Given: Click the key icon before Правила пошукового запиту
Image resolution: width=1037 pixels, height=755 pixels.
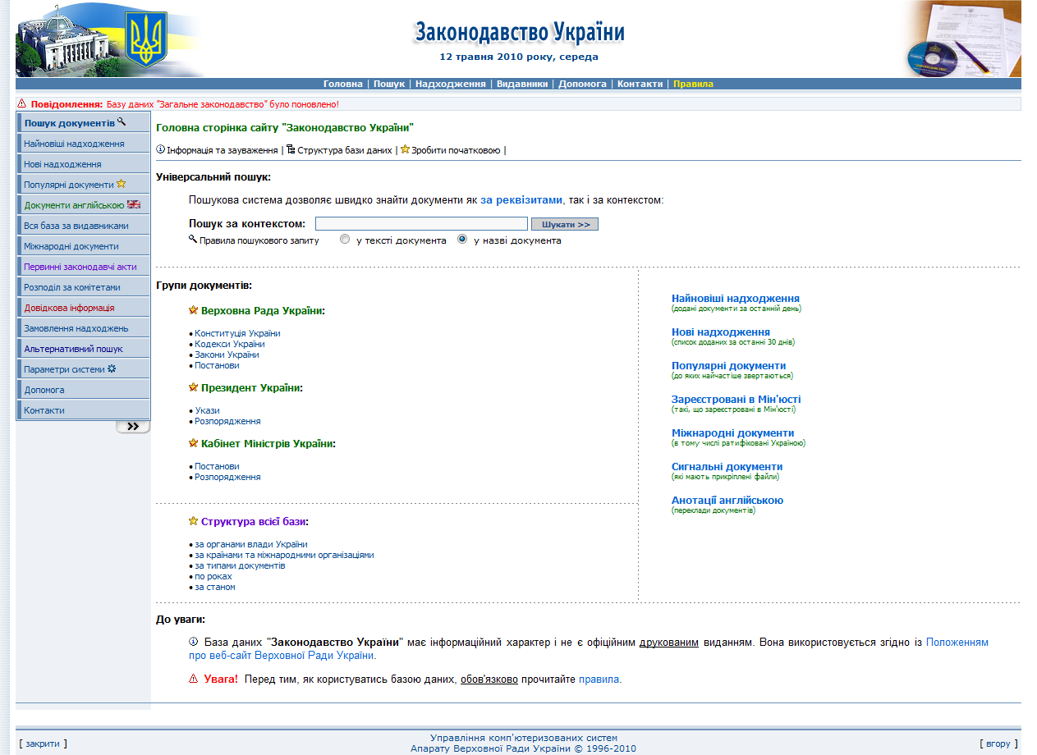Looking at the screenshot, I should pyautogui.click(x=193, y=239).
